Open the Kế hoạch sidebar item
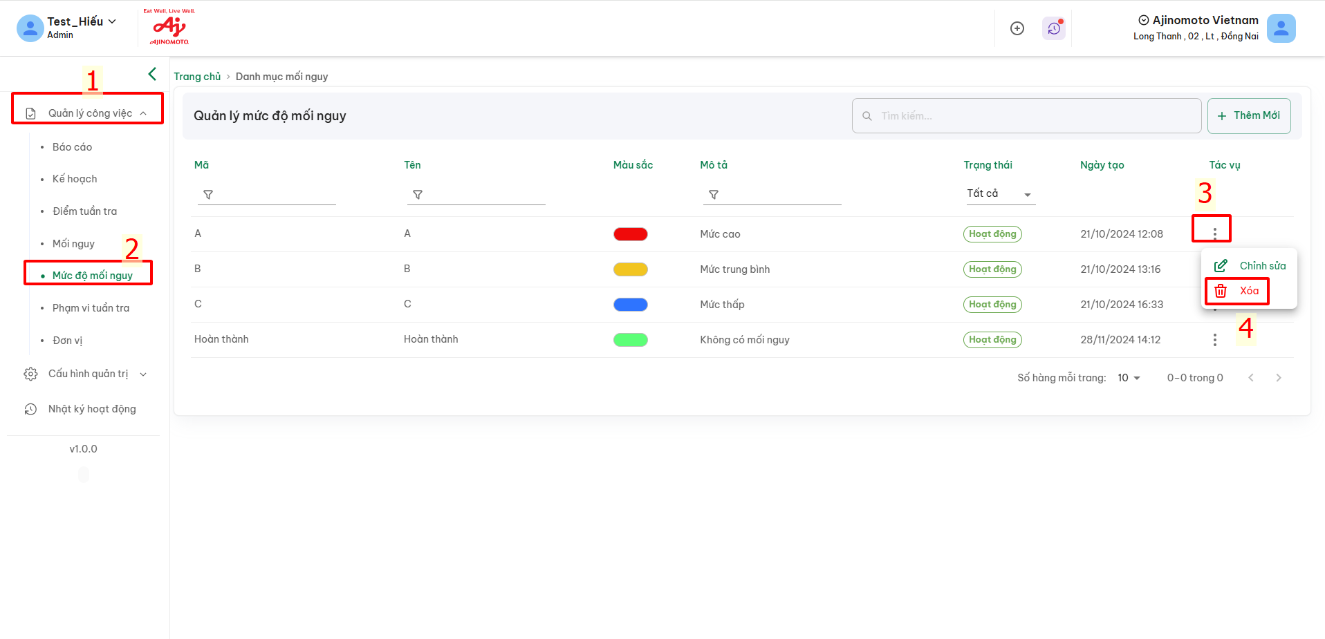The height and width of the screenshot is (639, 1325). (x=75, y=179)
